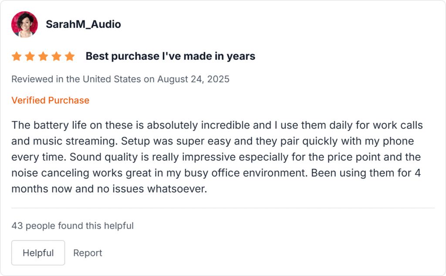Click the Report option
The image size is (446, 276).
[88, 252]
